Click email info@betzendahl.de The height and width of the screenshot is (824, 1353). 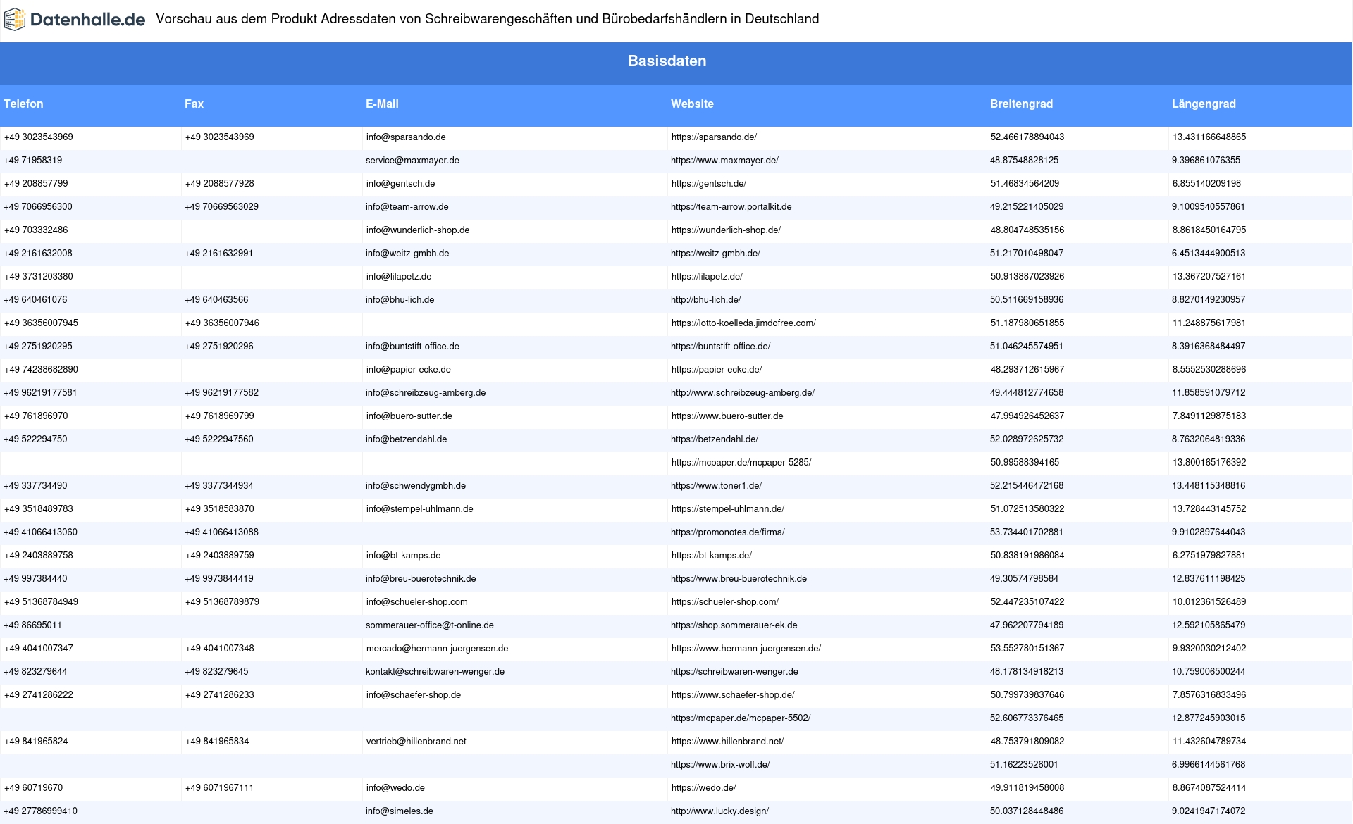pyautogui.click(x=406, y=439)
